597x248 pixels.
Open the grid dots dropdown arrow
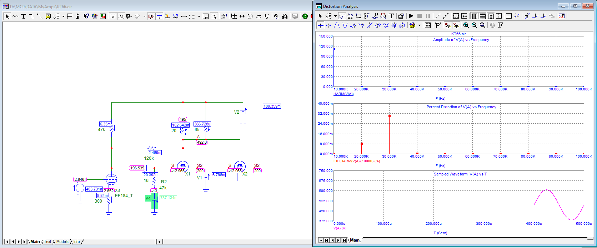coord(199,16)
